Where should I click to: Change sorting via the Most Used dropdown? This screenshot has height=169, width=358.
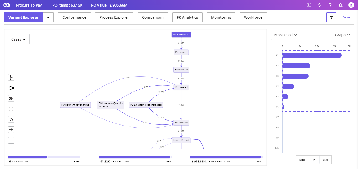pyautogui.click(x=286, y=35)
